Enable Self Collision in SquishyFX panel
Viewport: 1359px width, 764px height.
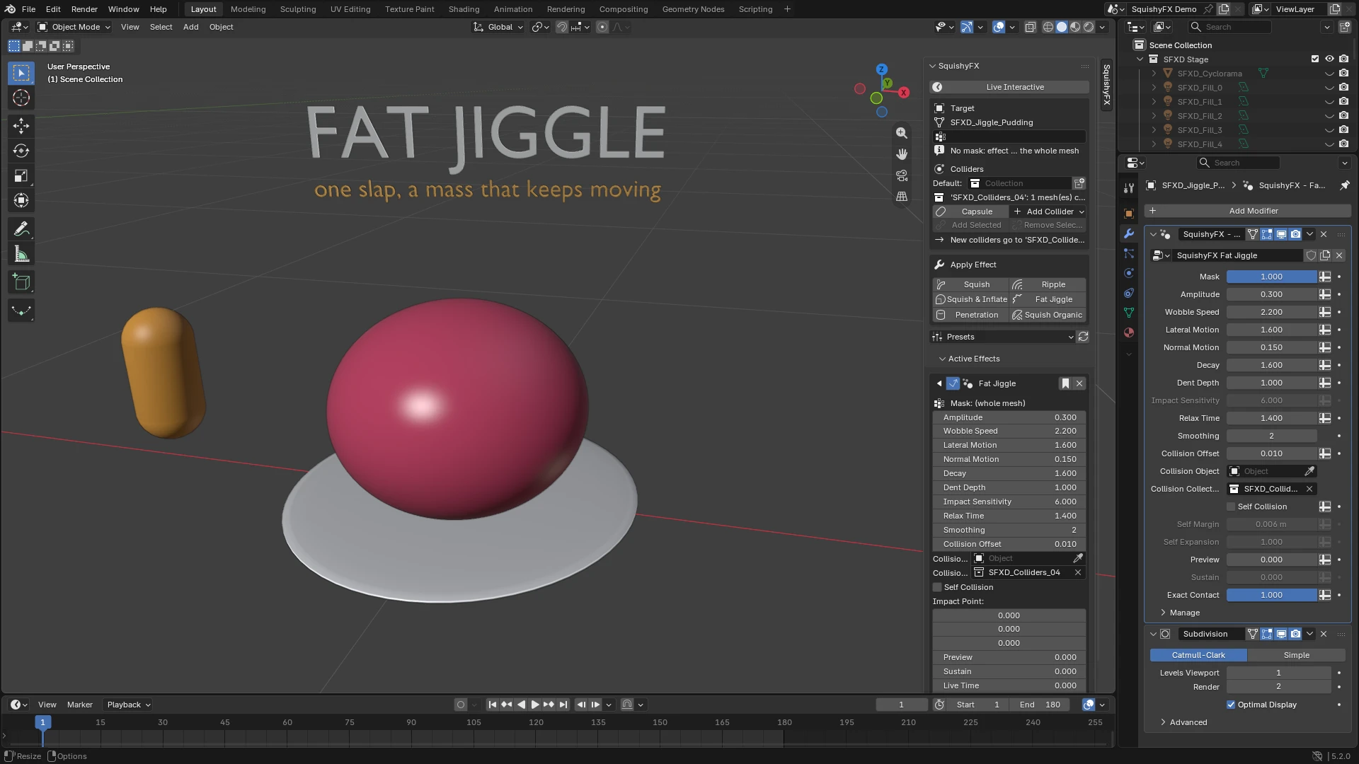pyautogui.click(x=937, y=587)
